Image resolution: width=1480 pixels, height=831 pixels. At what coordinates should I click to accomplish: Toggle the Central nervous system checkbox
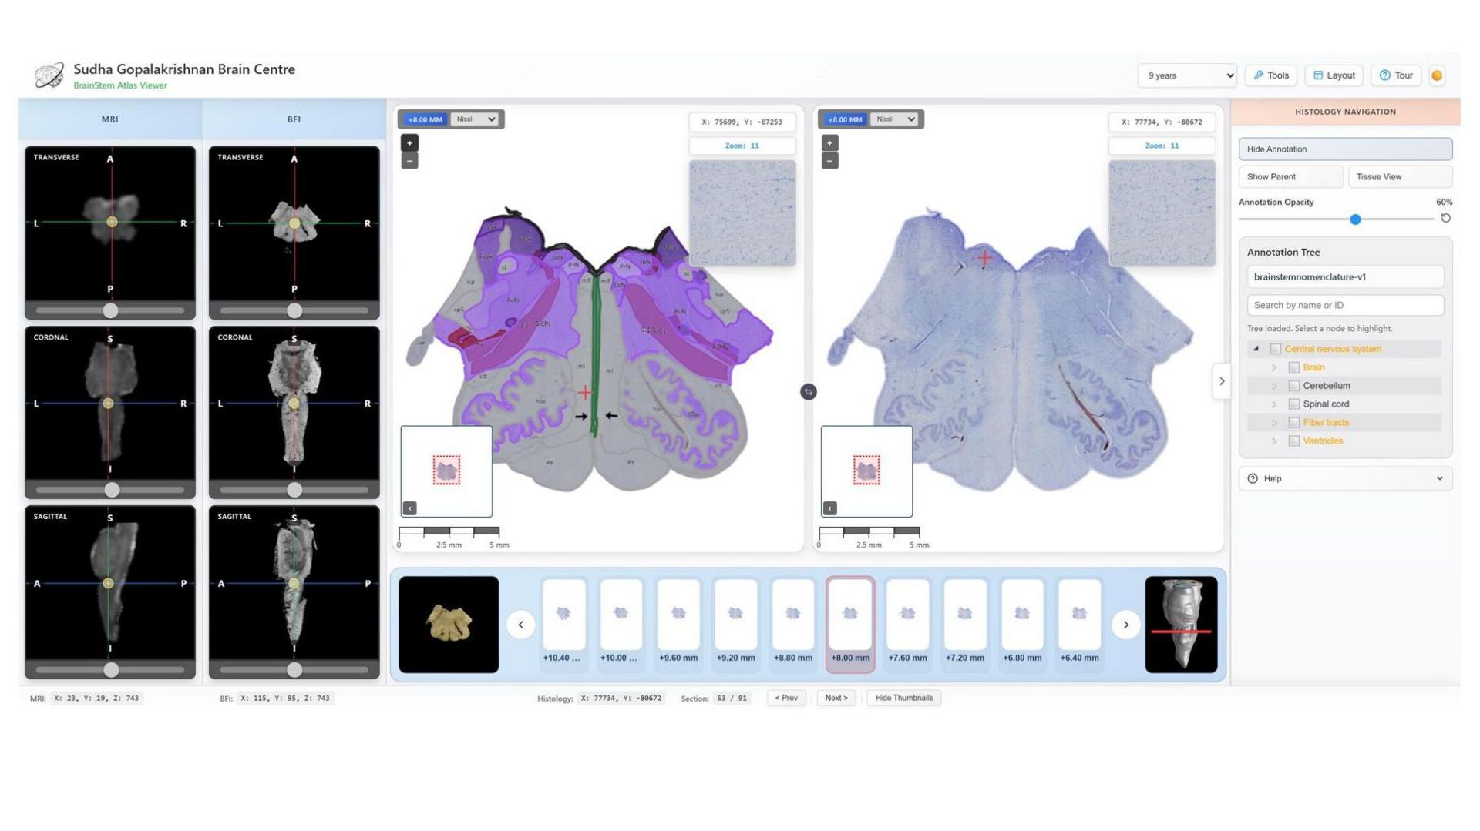(x=1276, y=349)
